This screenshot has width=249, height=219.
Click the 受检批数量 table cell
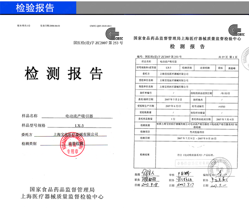click(x=145, y=112)
